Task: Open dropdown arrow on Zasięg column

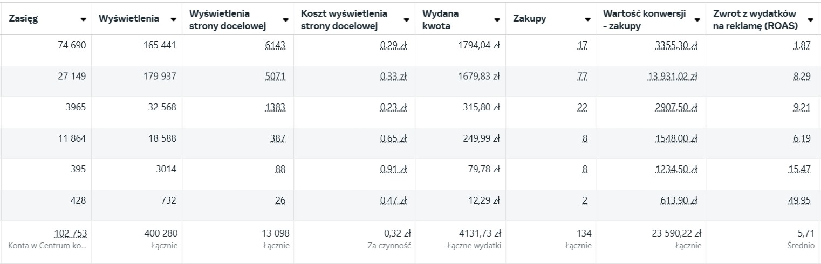Action: 83,19
